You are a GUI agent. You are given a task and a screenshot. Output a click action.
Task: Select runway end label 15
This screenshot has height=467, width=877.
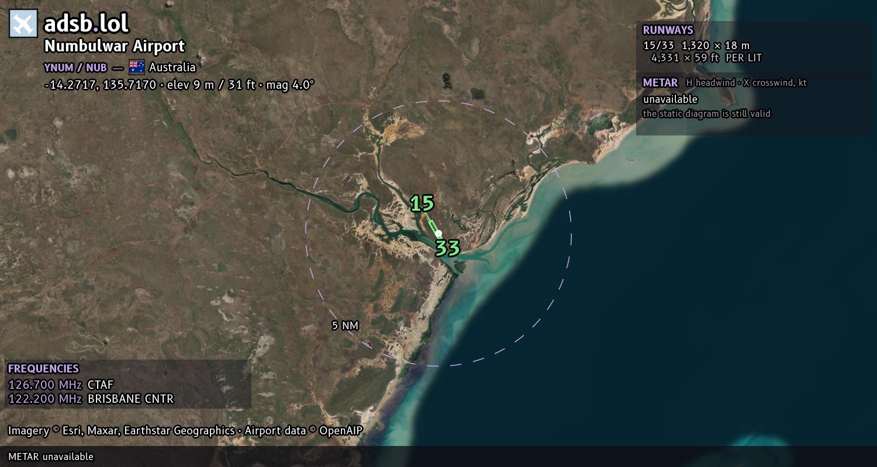click(x=422, y=204)
